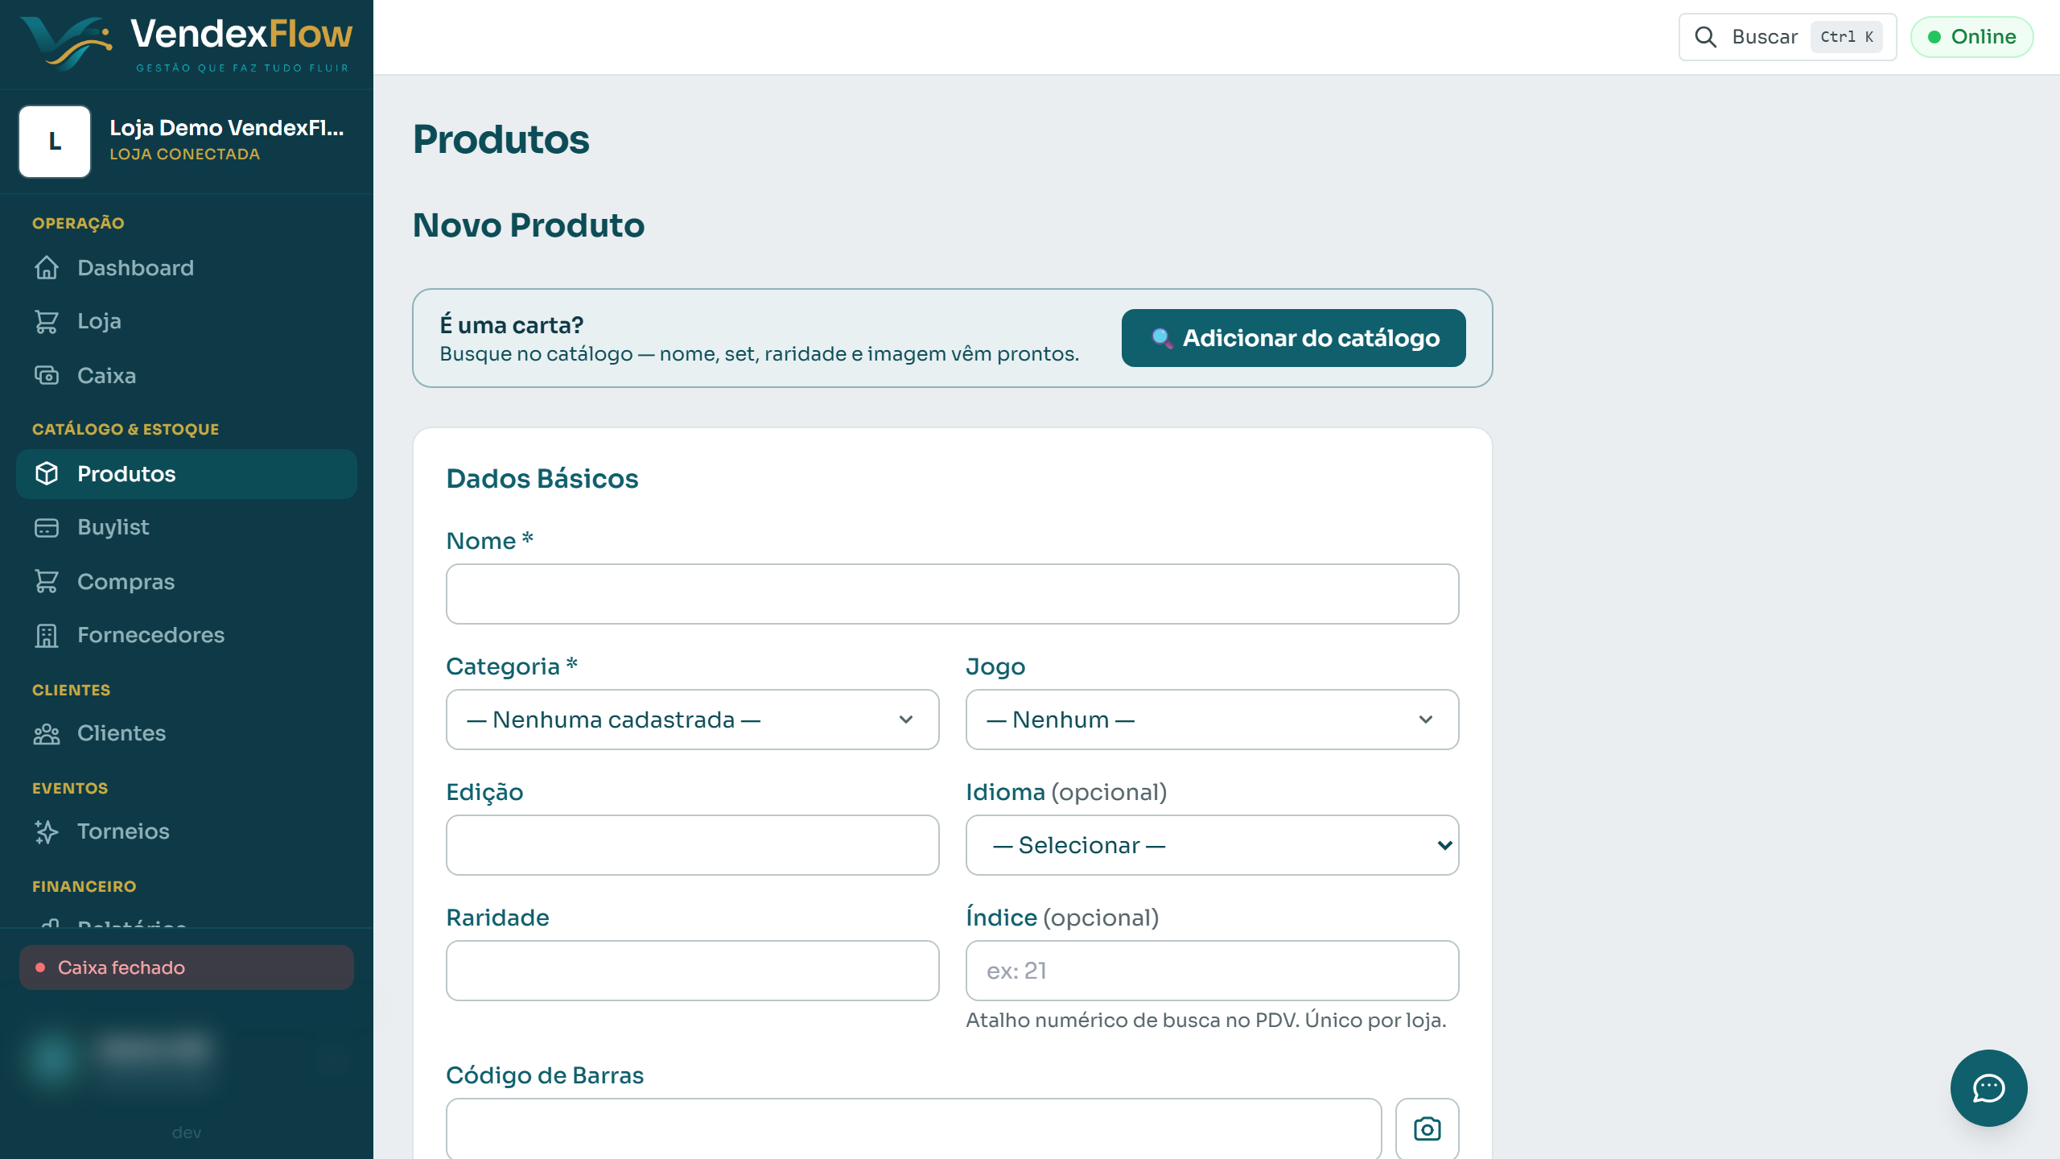The image size is (2060, 1159).
Task: Open Caixa in sidebar
Action: 187,376
